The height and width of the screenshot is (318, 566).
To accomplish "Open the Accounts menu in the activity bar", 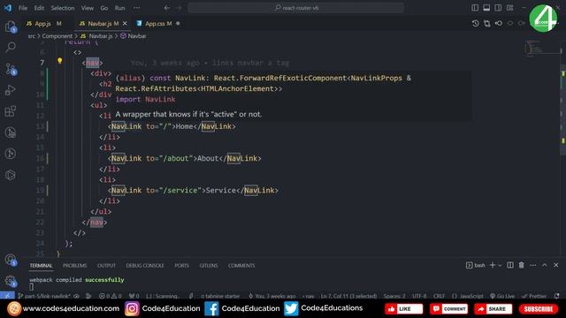I will (x=10, y=260).
